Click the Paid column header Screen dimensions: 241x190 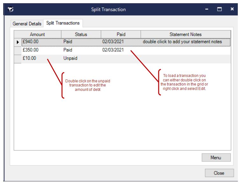tap(121, 34)
